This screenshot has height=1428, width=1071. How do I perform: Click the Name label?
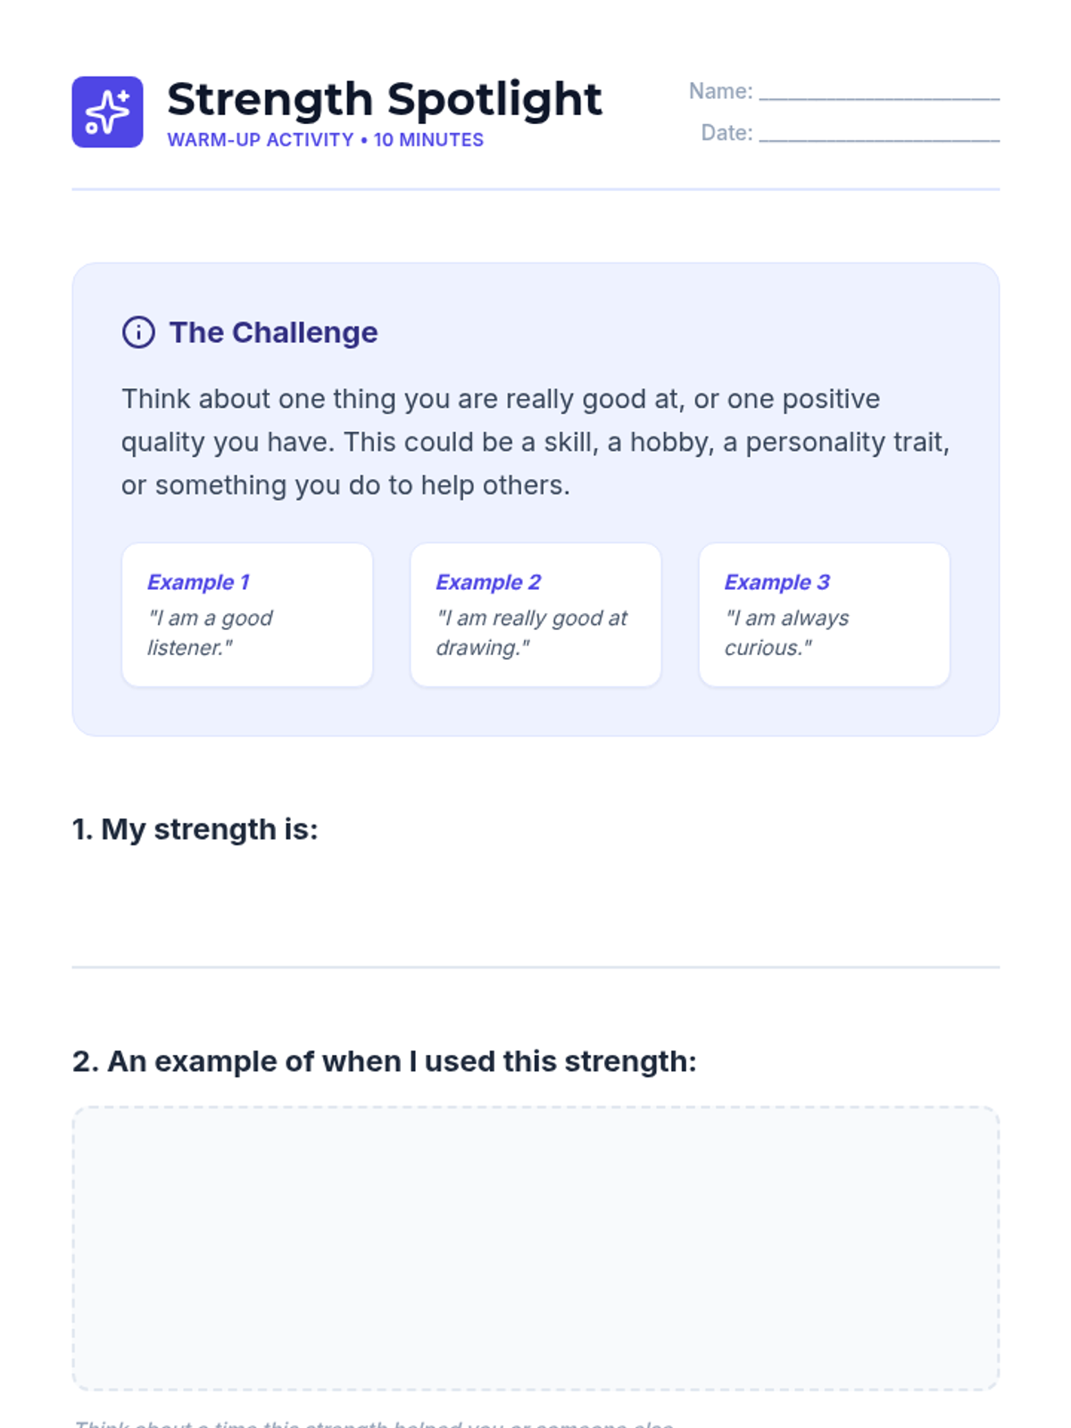click(x=720, y=91)
